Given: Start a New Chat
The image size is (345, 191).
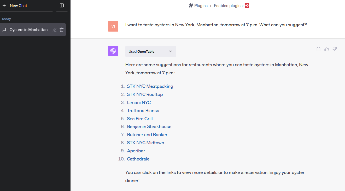Looking at the screenshot, I should [26, 5].
